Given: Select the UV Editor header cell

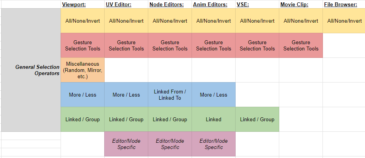Looking at the screenshot, I should (x=126, y=4).
